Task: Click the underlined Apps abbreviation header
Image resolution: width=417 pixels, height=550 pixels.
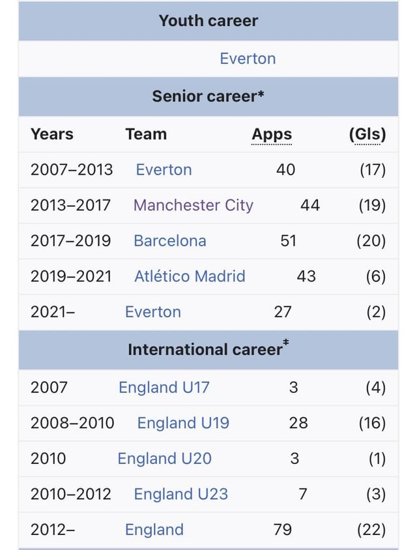Action: (x=272, y=134)
